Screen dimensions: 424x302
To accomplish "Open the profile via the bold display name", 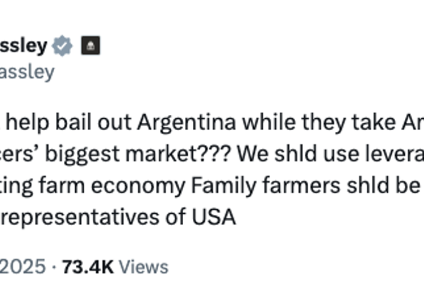I will point(23,46).
